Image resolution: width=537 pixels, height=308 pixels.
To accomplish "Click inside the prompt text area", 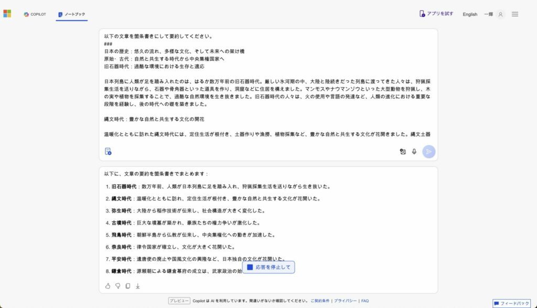I will pos(267,84).
